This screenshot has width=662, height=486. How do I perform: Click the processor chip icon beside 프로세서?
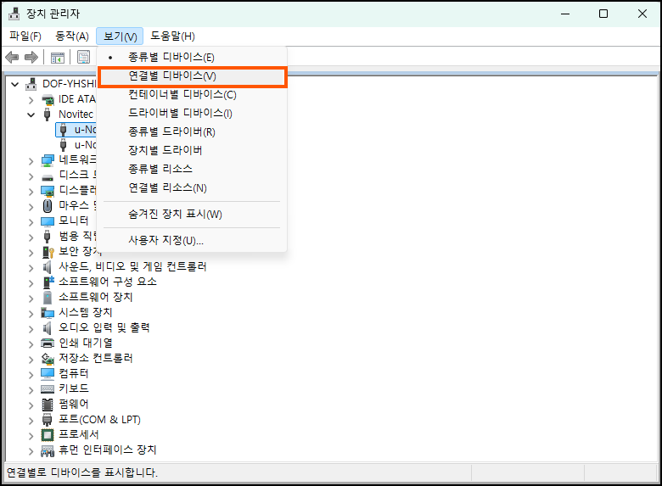tap(48, 434)
